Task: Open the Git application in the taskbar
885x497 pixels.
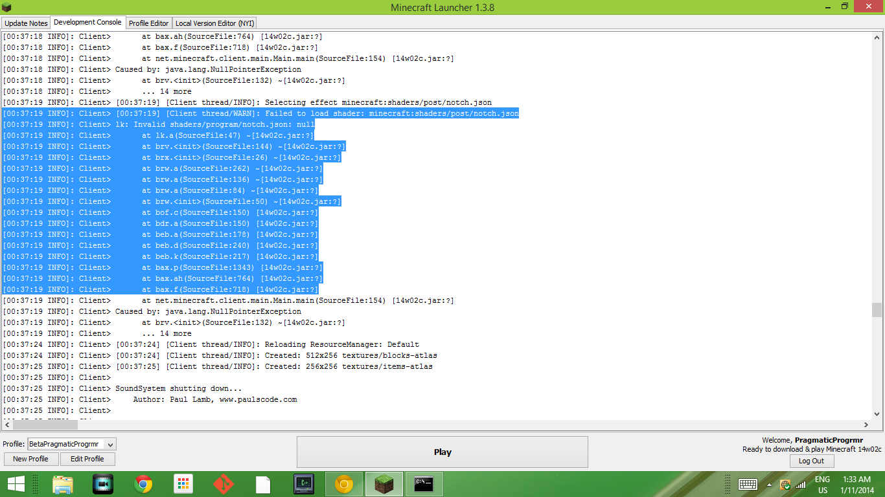Action: click(224, 484)
